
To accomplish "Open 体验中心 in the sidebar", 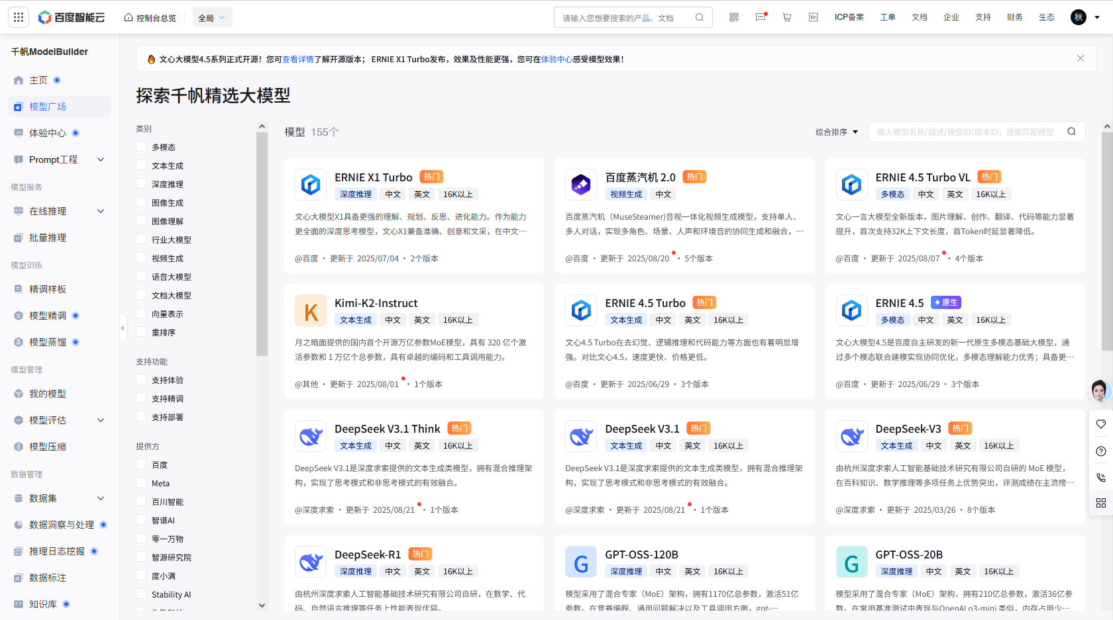I will pos(47,133).
